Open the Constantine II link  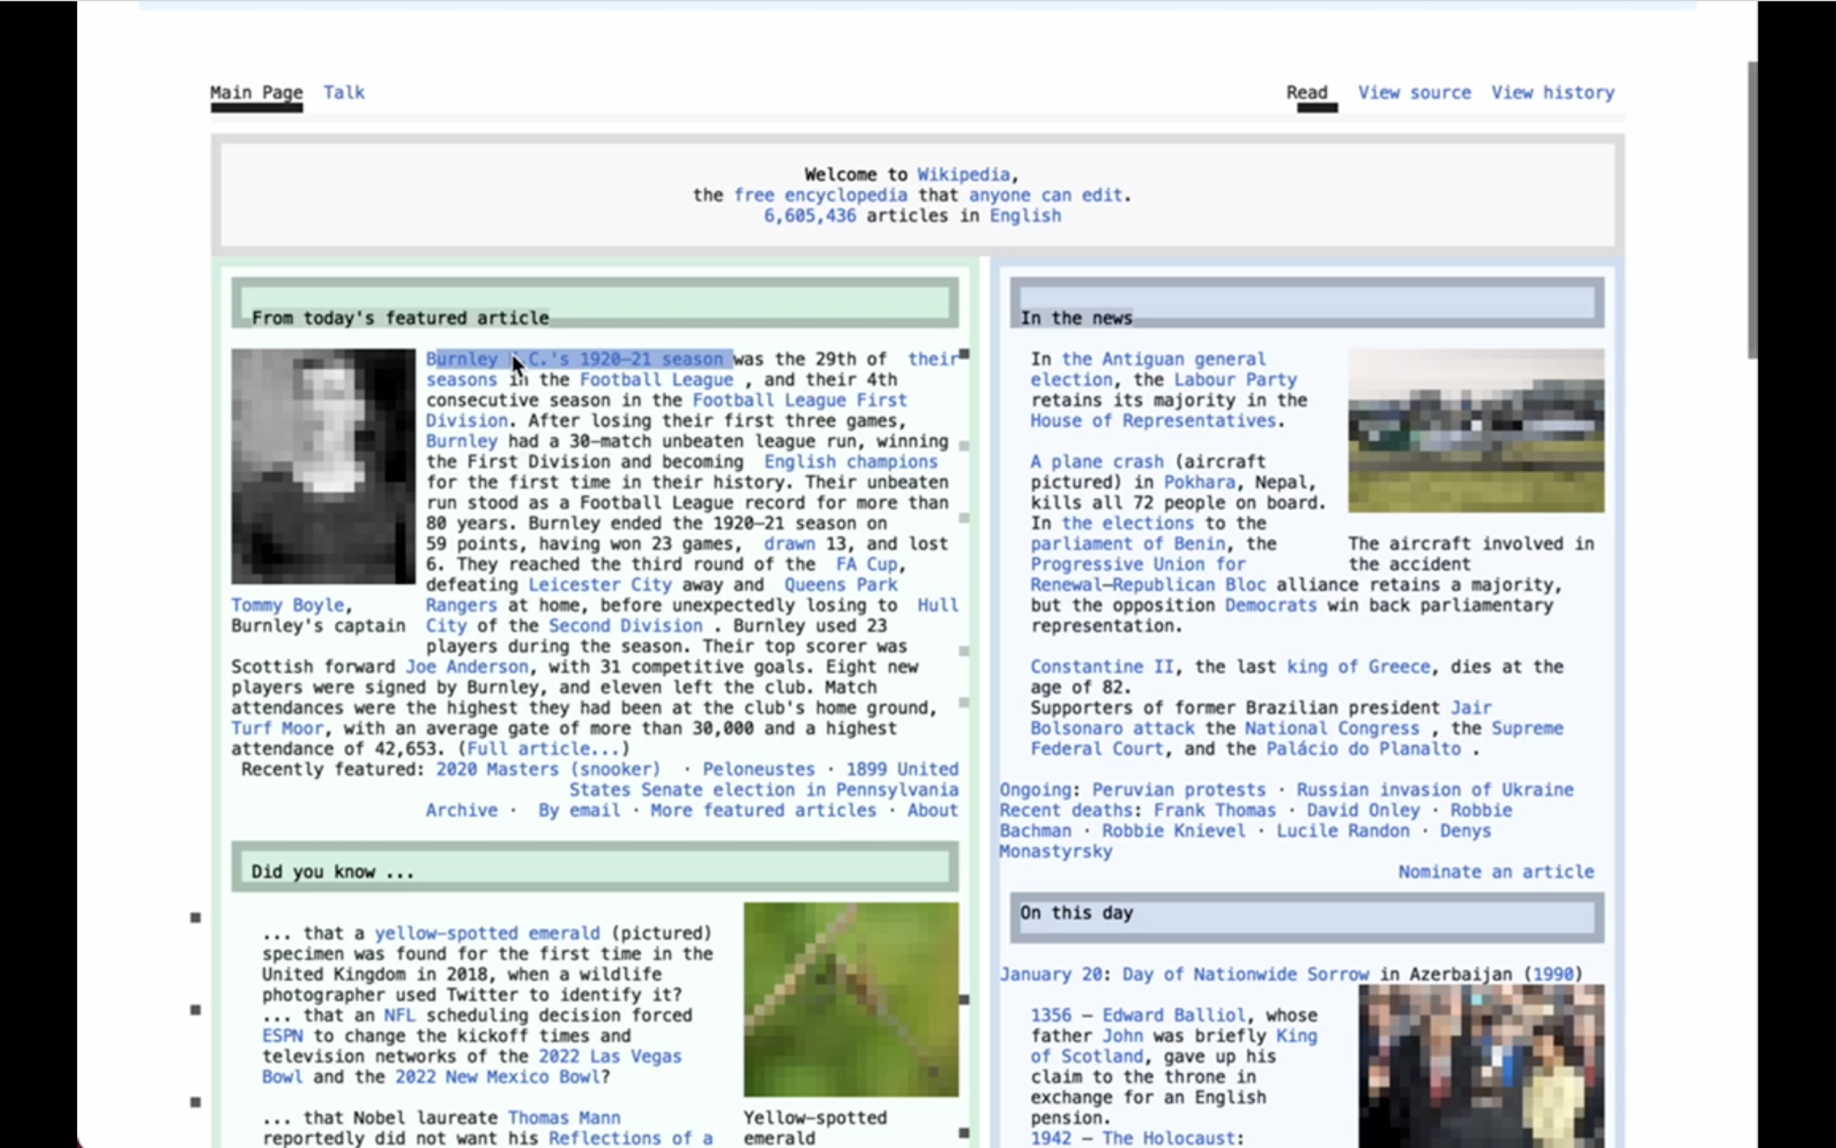pos(1102,666)
